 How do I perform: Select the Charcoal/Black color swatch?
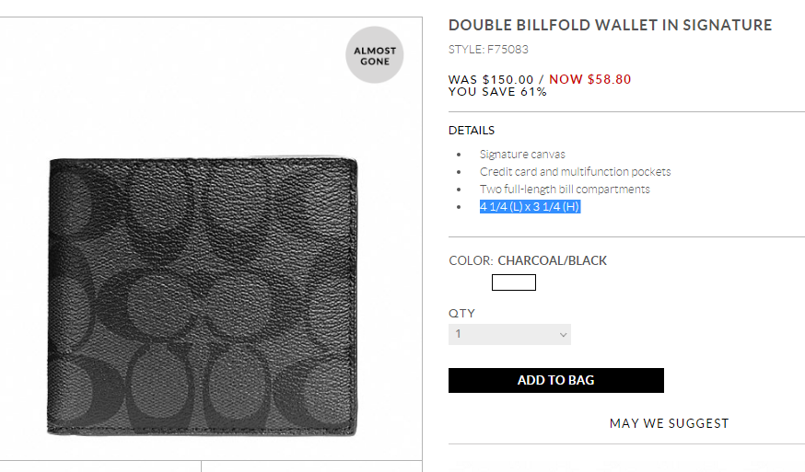coord(513,282)
